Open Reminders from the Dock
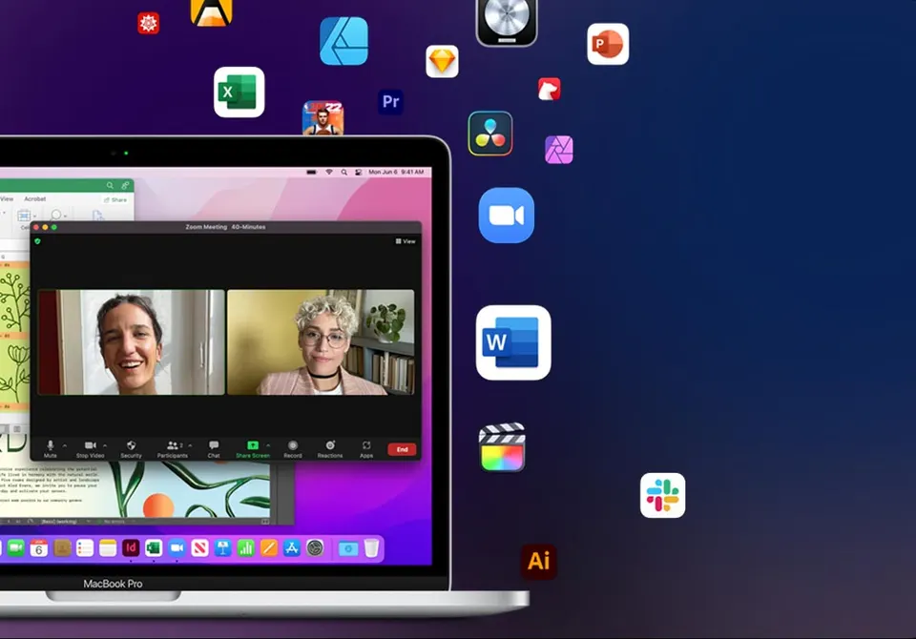Viewport: 916px width, 639px height. (85, 547)
